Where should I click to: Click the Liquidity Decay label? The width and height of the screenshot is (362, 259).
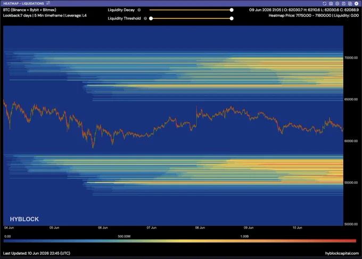tap(121, 10)
